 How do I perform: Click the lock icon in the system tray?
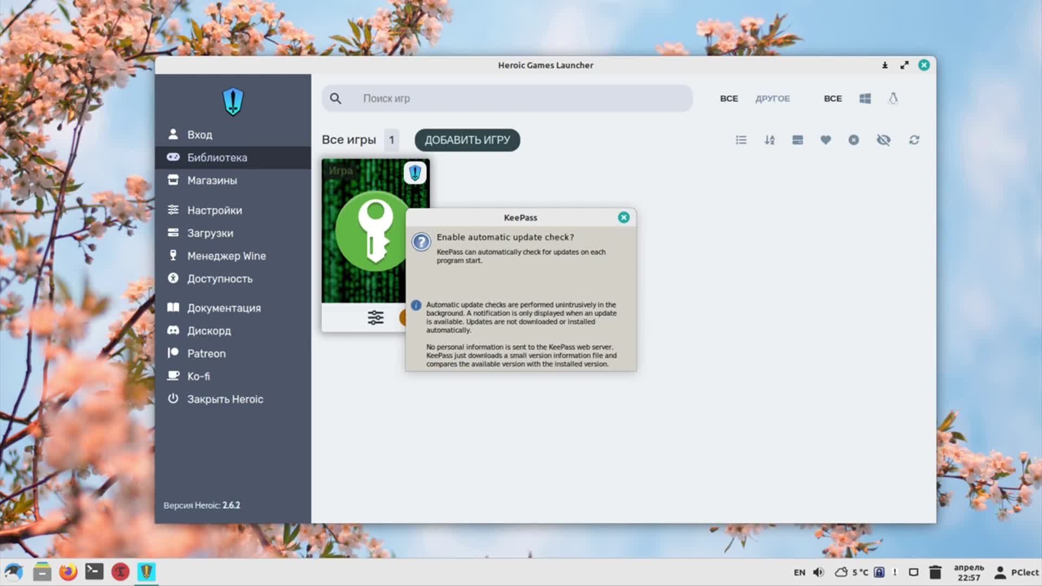pos(879,572)
